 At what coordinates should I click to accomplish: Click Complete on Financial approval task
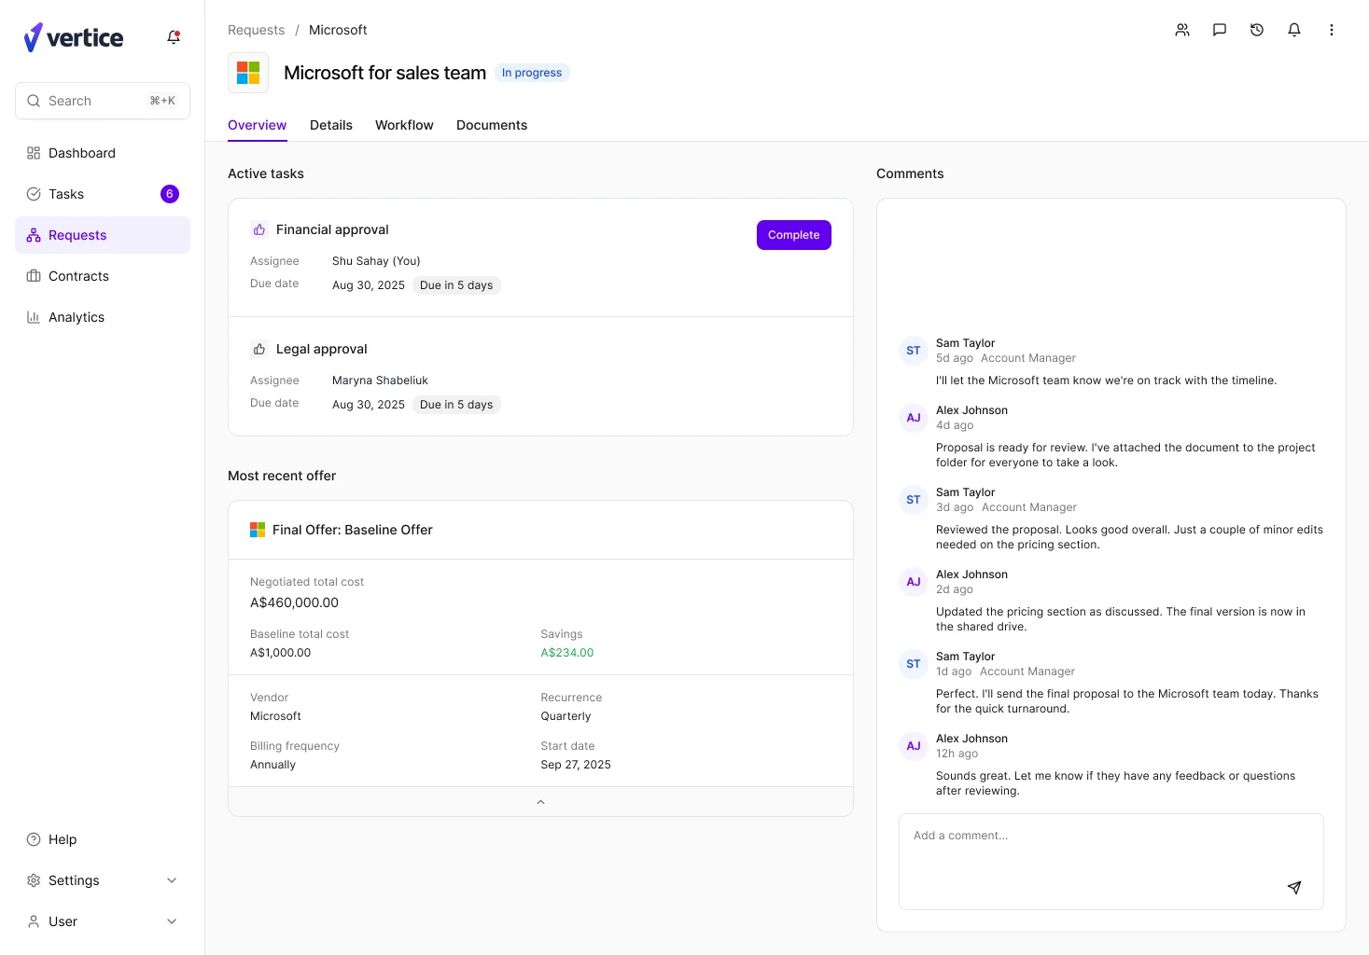tap(794, 235)
